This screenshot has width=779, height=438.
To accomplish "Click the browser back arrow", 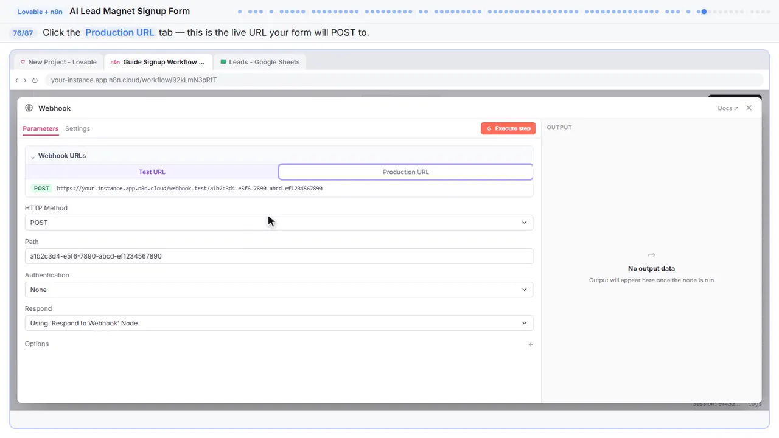I will pos(16,80).
